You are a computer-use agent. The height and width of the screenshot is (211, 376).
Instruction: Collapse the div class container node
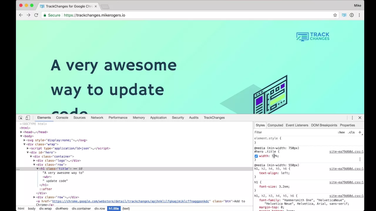pos(31,157)
